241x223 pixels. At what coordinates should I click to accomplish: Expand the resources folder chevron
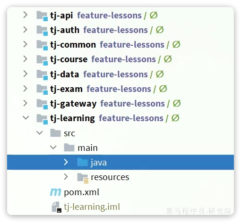pyautogui.click(x=66, y=177)
